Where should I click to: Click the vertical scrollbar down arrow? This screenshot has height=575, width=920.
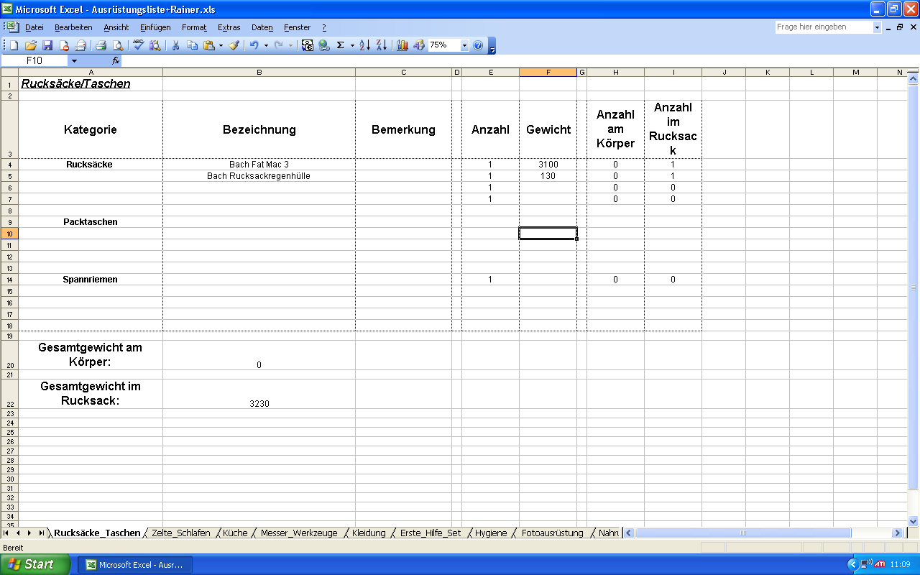(x=914, y=521)
